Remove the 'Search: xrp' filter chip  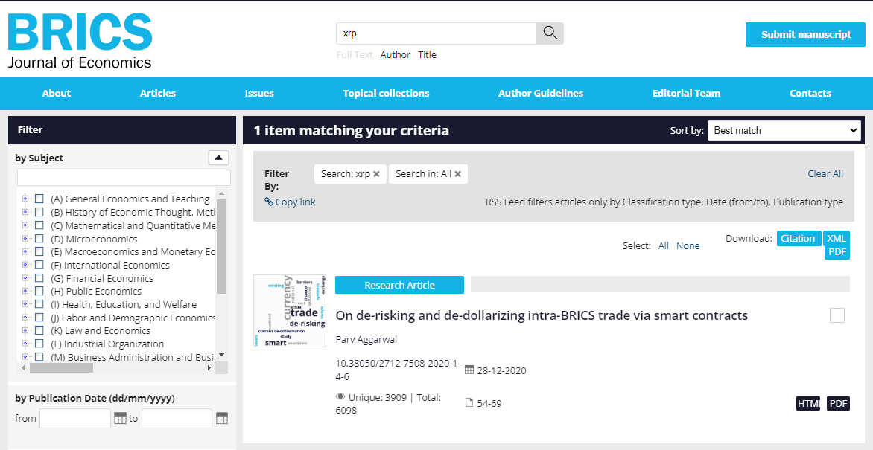click(376, 174)
